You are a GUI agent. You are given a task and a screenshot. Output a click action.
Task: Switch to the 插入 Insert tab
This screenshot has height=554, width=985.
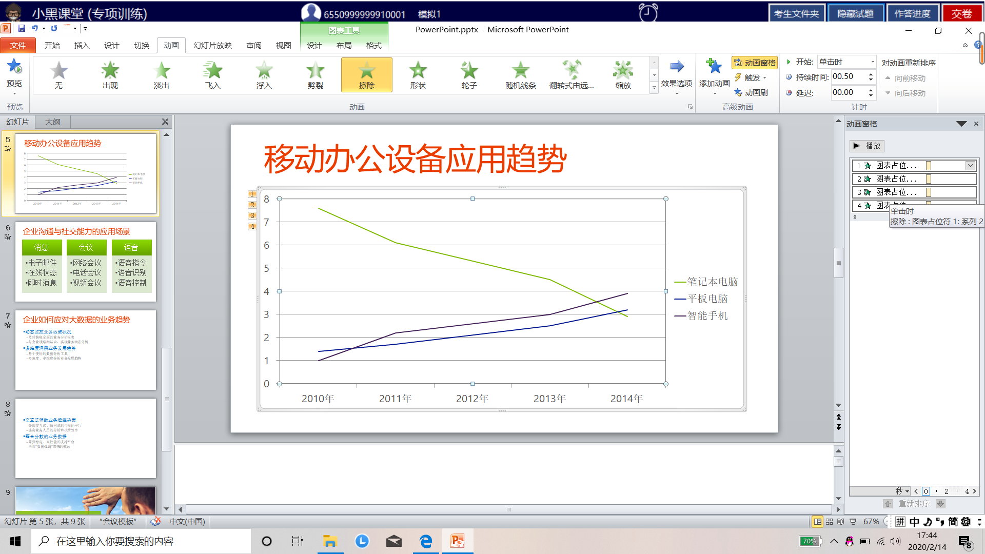tap(82, 45)
